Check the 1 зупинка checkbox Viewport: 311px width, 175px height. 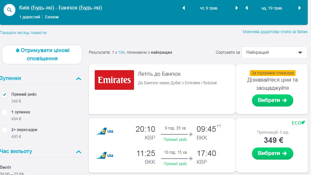coord(5,112)
